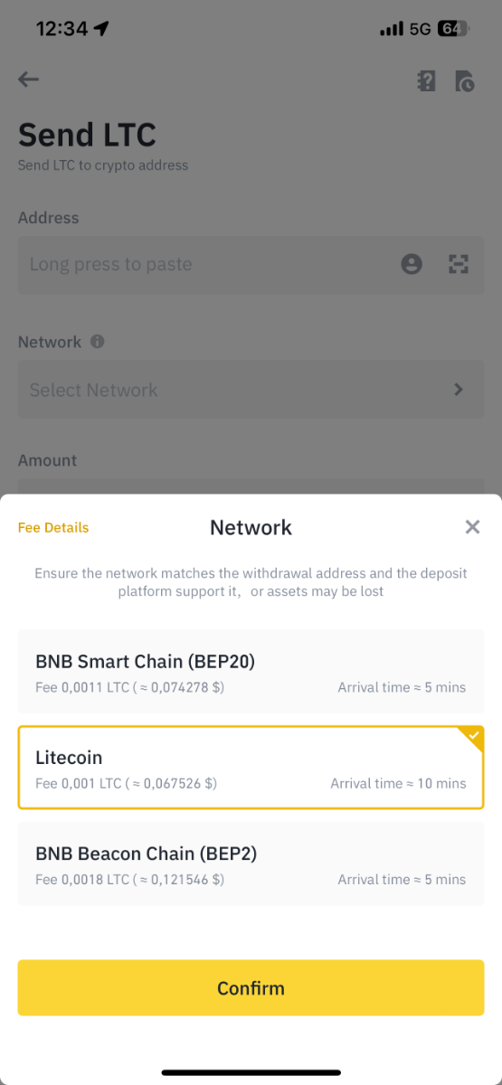Tap the Network info icon
The width and height of the screenshot is (502, 1085).
[x=98, y=342]
